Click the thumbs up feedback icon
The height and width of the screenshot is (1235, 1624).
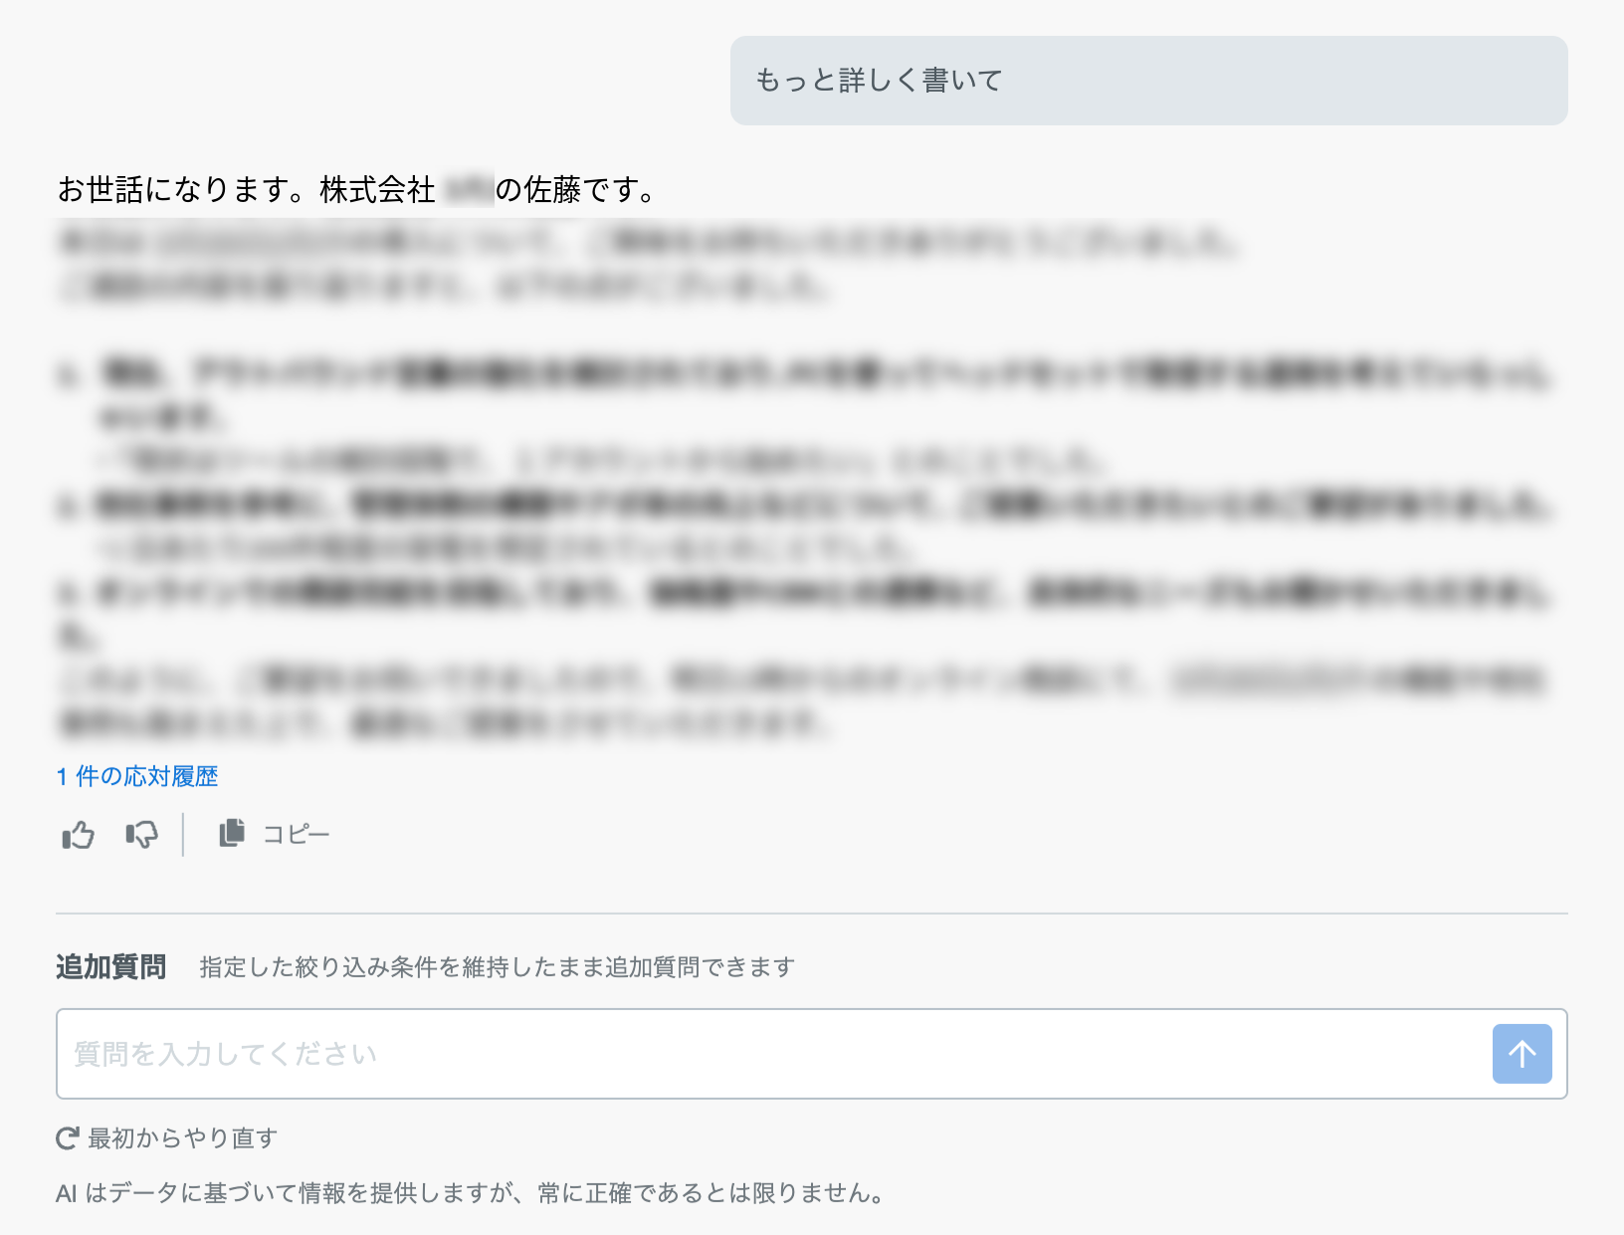(x=79, y=834)
